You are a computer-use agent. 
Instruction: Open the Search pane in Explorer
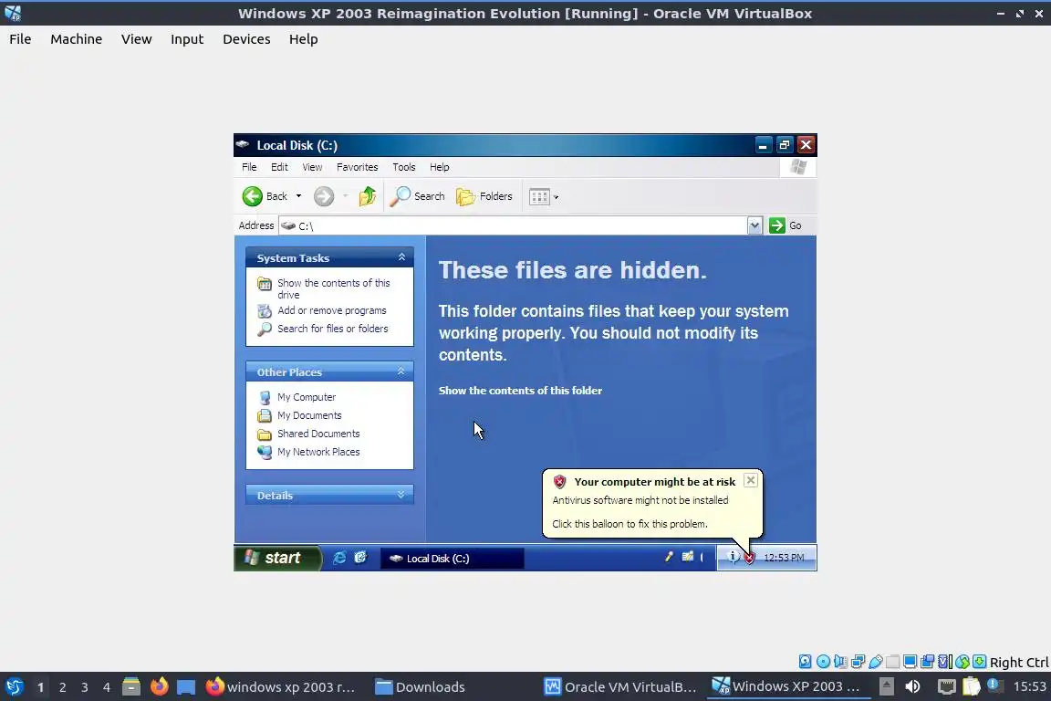click(418, 196)
